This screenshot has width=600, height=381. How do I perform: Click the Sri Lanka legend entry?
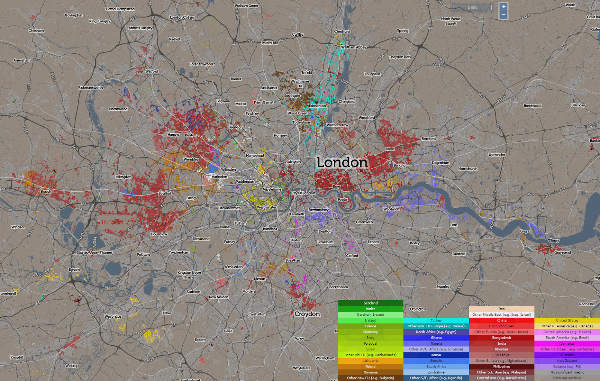502,355
